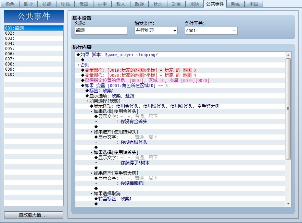Open the 职业 tab

(x=28, y=4)
